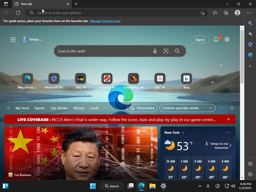Open the TurboTax quick link tile
Image resolution: width=256 pixels, height=192 pixels.
pyautogui.click(x=107, y=81)
